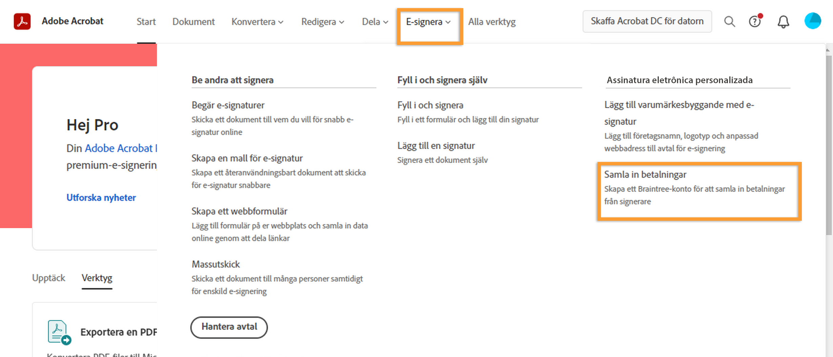Viewport: 833px width, 357px height.
Task: Switch to the Upptäck tab
Action: click(x=48, y=278)
